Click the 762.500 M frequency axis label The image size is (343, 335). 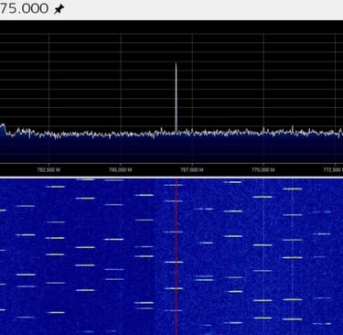pyautogui.click(x=48, y=169)
